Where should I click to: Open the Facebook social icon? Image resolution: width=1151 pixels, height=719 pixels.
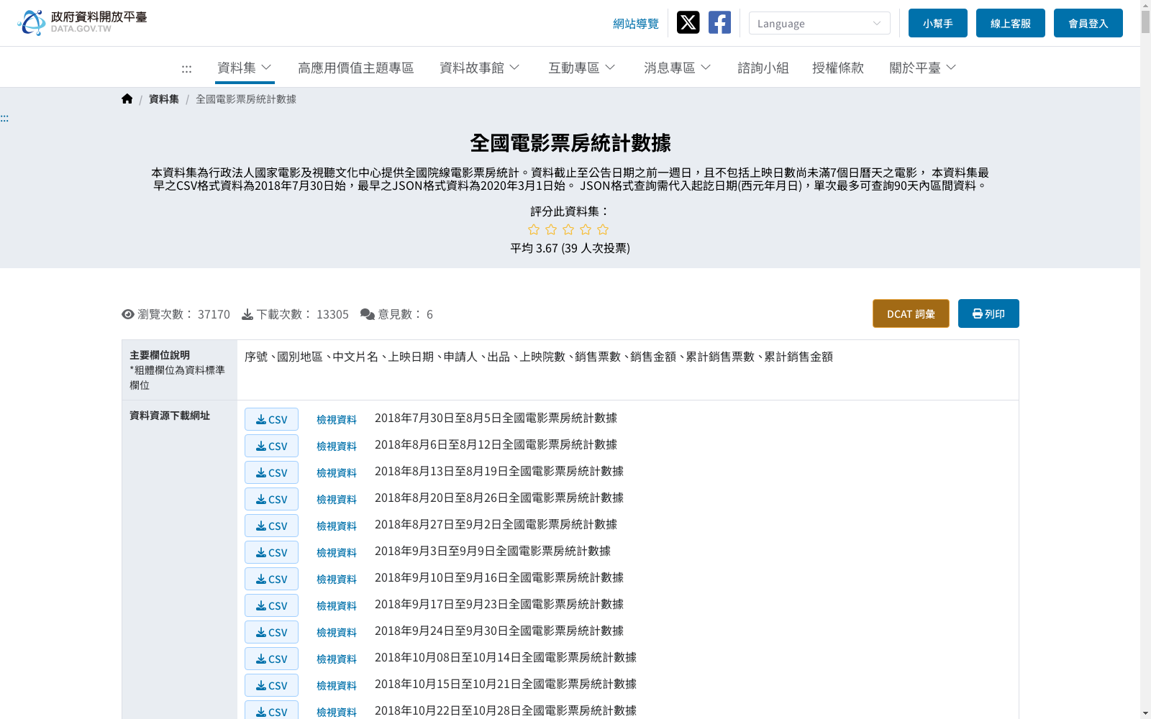click(719, 22)
